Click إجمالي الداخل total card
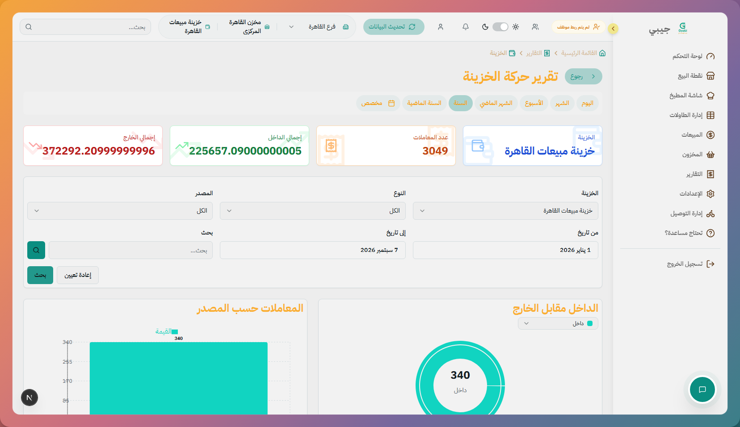Viewport: 740px width, 427px height. click(240, 146)
